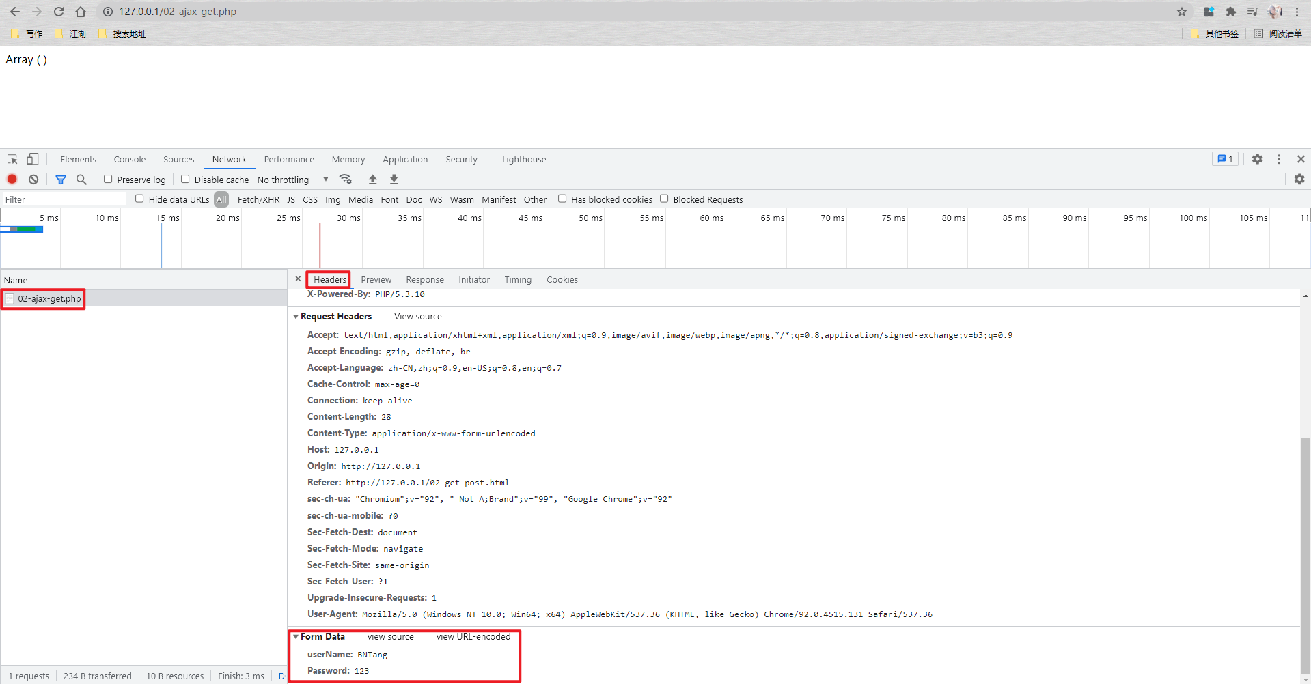Screen dimensions: 1311x684
Task: Check Blocked Requests
Action: click(x=664, y=199)
